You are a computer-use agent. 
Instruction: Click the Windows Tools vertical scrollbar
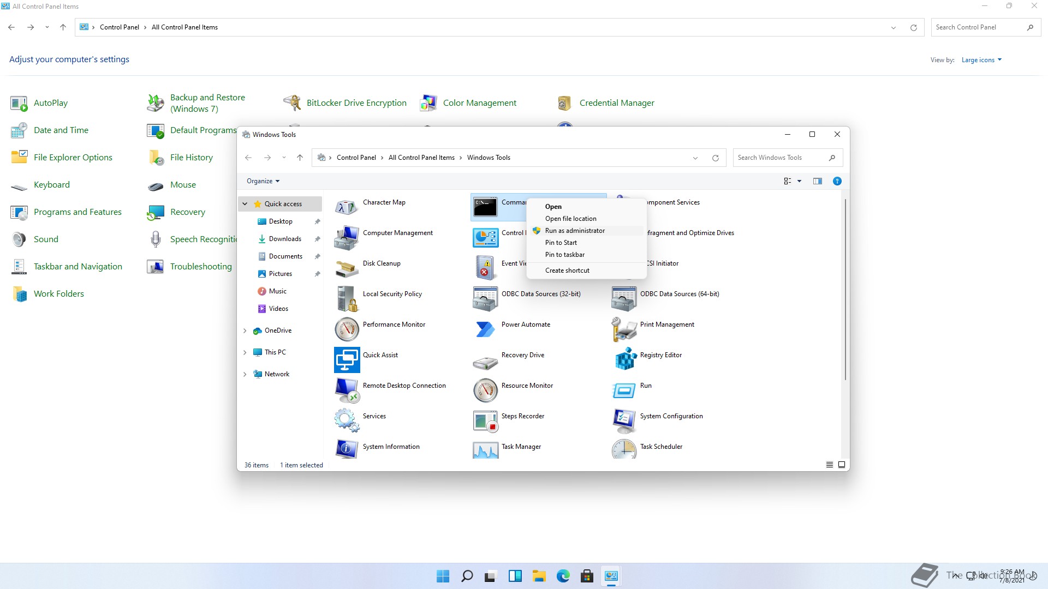845,289
